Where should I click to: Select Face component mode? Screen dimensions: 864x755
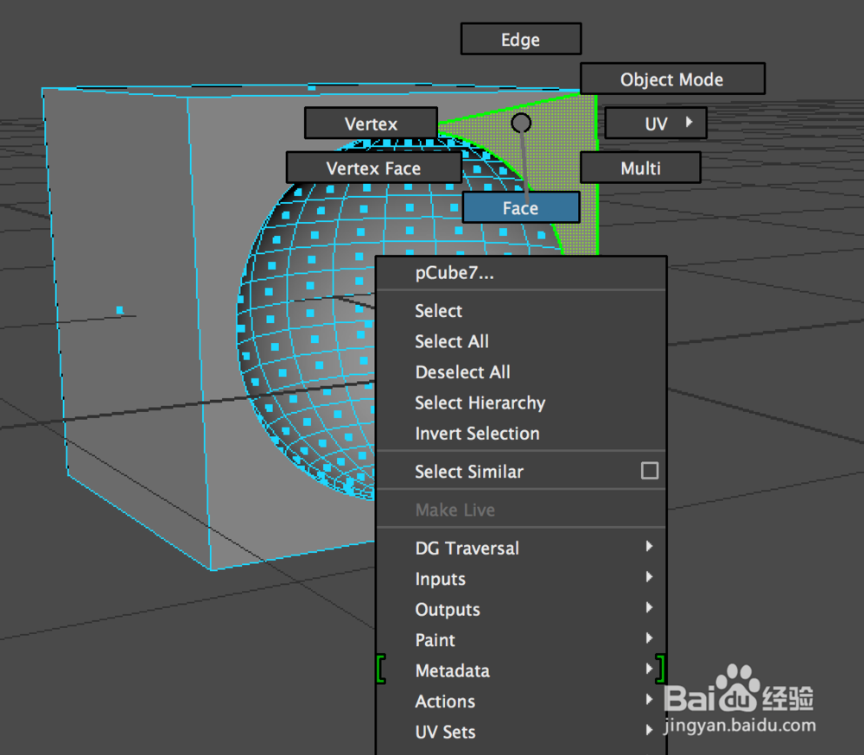point(521,208)
